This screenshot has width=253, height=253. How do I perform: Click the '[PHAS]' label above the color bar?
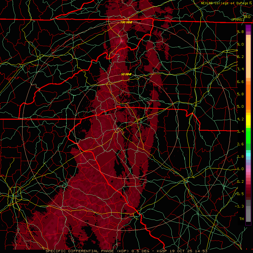coord(238,20)
